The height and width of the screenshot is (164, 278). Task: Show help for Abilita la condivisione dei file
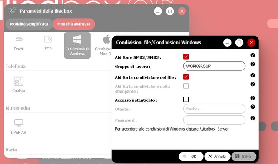pyautogui.click(x=252, y=75)
